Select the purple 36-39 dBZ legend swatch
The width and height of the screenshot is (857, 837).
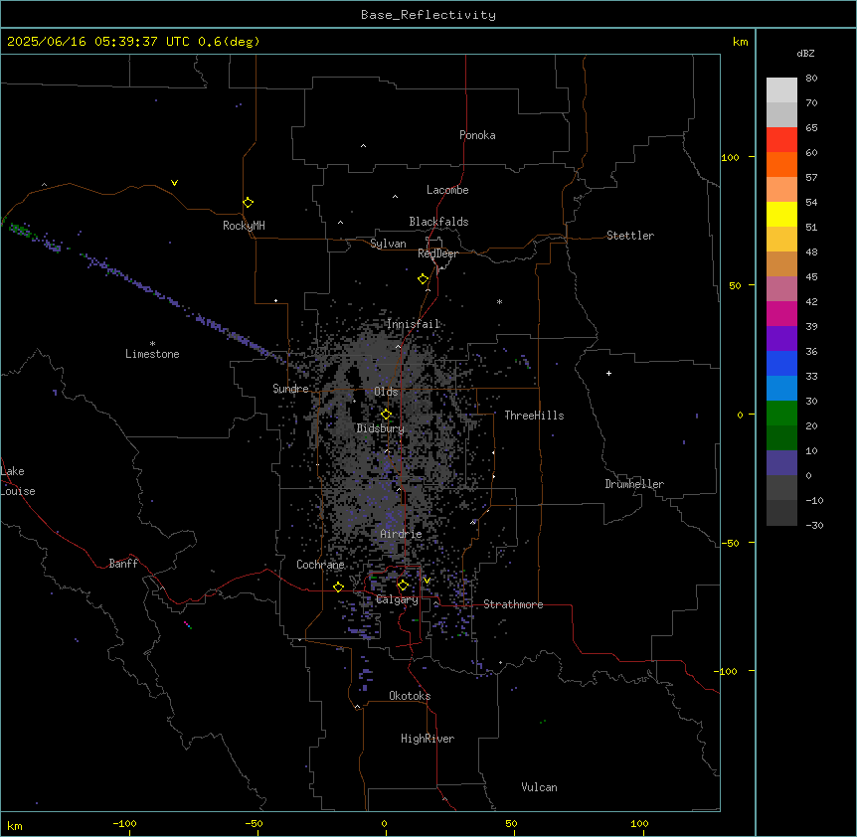(x=781, y=338)
